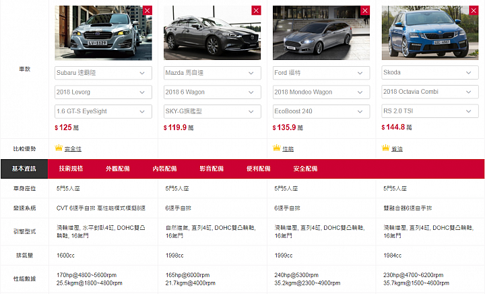The width and height of the screenshot is (485, 294).
Task: Open the Skoda brand dropdown
Action: coord(430,73)
